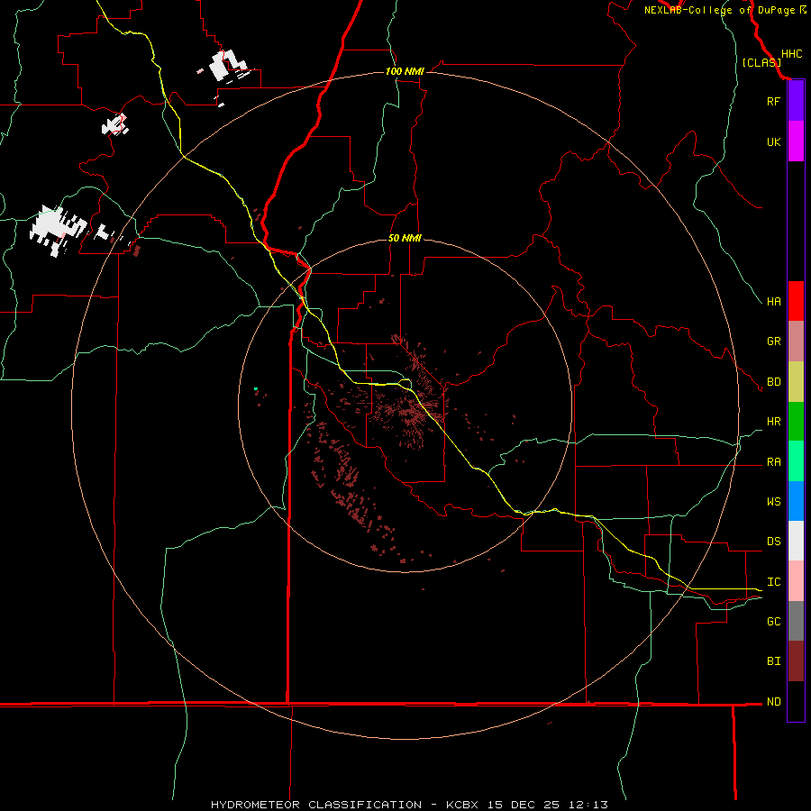
Task: Click the RF legend label
Action: (x=773, y=102)
